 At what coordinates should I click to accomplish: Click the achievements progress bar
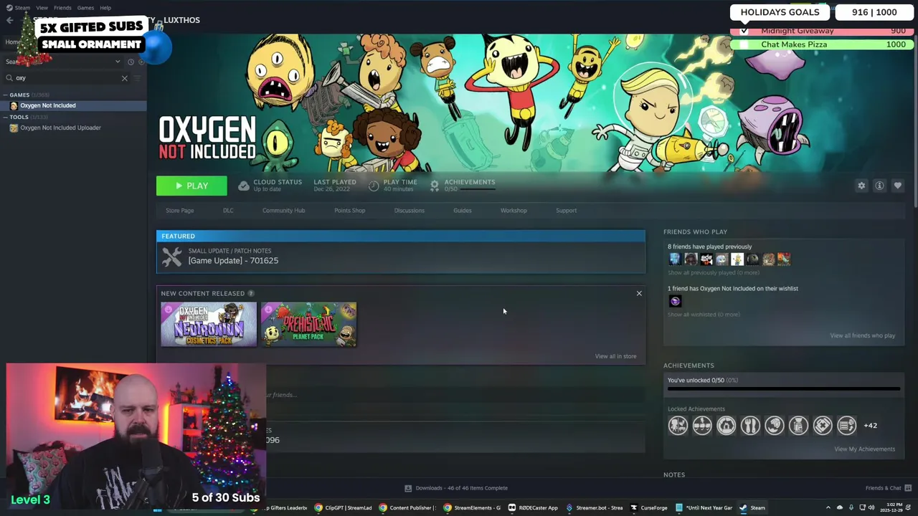(x=784, y=389)
